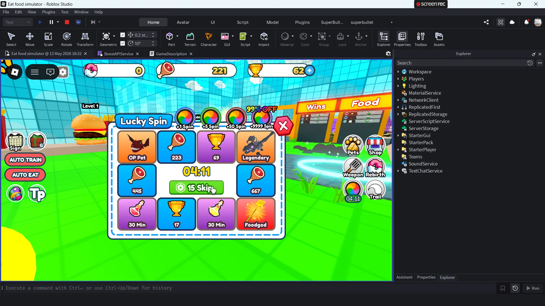Screen dimensions: 545x306
Task: Open the Test mode dropdown
Action: tap(18, 22)
